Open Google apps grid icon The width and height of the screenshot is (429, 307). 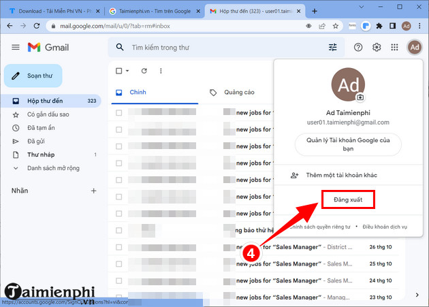(x=394, y=48)
